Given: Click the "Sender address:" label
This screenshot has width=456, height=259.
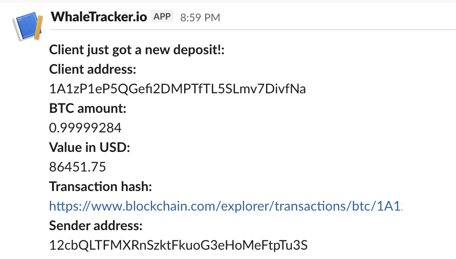Looking at the screenshot, I should click(x=96, y=225).
